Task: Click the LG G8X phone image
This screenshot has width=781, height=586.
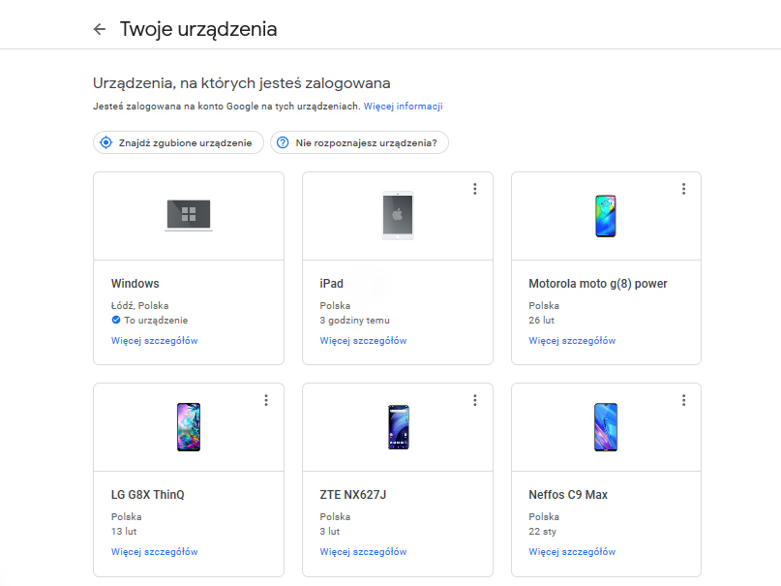Action: [x=189, y=426]
